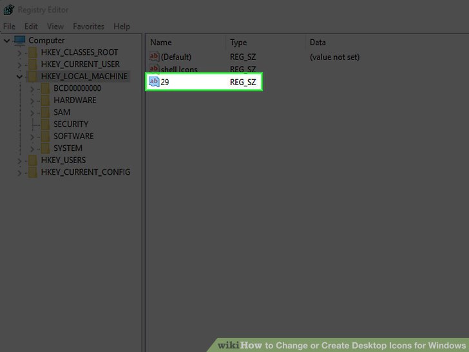
Task: Select the BCD00000000 key label
Action: 77,88
